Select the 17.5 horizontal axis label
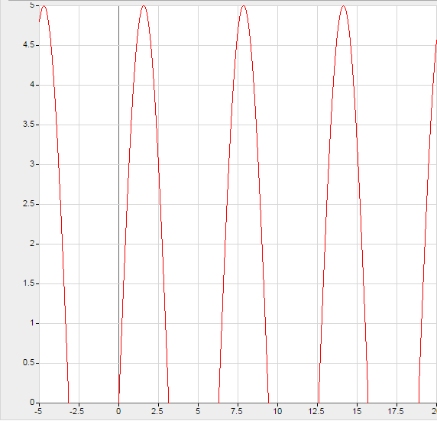Image resolution: width=437 pixels, height=421 pixels. (396, 411)
